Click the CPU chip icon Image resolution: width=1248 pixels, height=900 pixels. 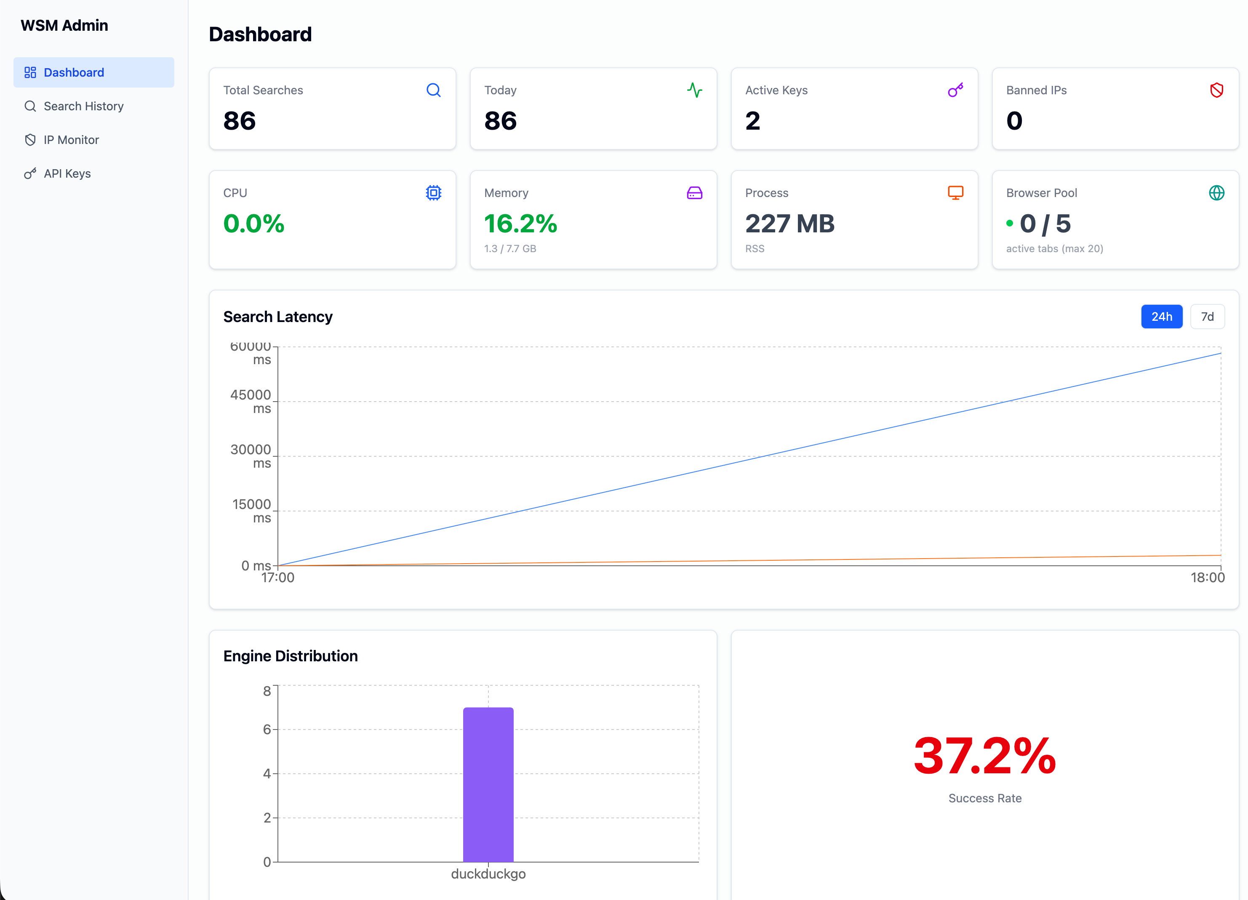[x=434, y=193]
